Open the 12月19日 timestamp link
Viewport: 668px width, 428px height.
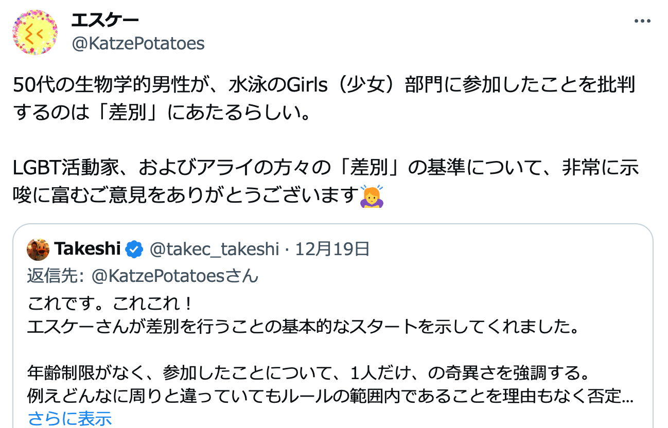click(x=333, y=249)
